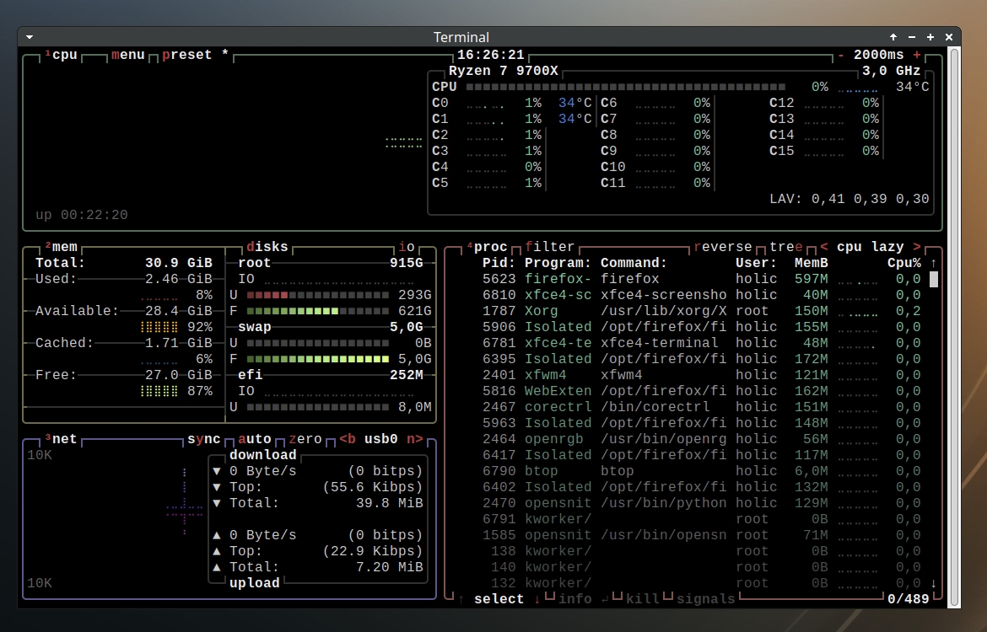This screenshot has width=987, height=632.
Task: Open the terminal window menu dropdown arrow
Action: pyautogui.click(x=30, y=37)
